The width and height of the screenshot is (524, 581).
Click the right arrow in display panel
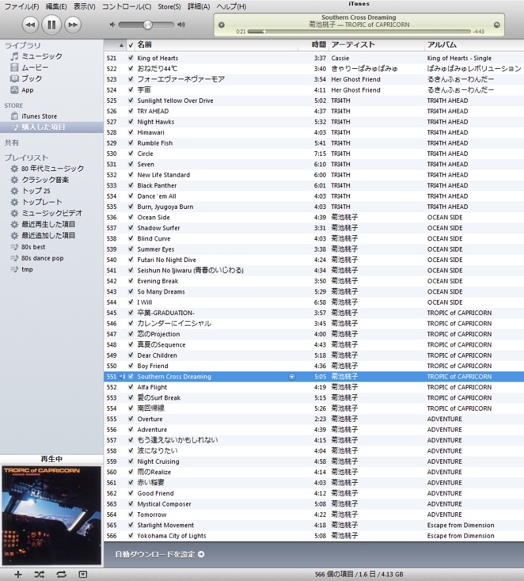click(x=496, y=25)
